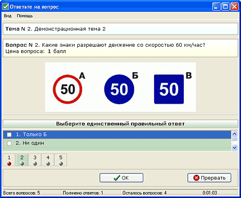Click the sign A red circle 50 image
The width and height of the screenshot is (241, 198).
coord(68,89)
